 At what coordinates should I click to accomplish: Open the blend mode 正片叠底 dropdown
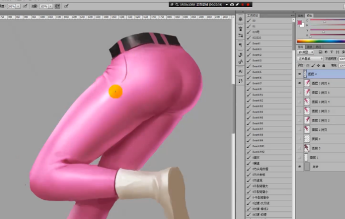tap(310, 59)
